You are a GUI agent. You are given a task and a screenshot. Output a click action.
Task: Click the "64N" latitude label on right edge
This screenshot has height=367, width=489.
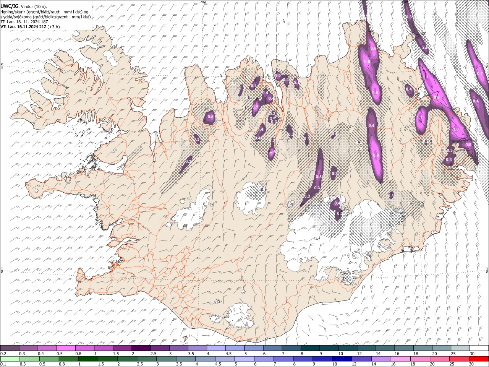coord(487,270)
